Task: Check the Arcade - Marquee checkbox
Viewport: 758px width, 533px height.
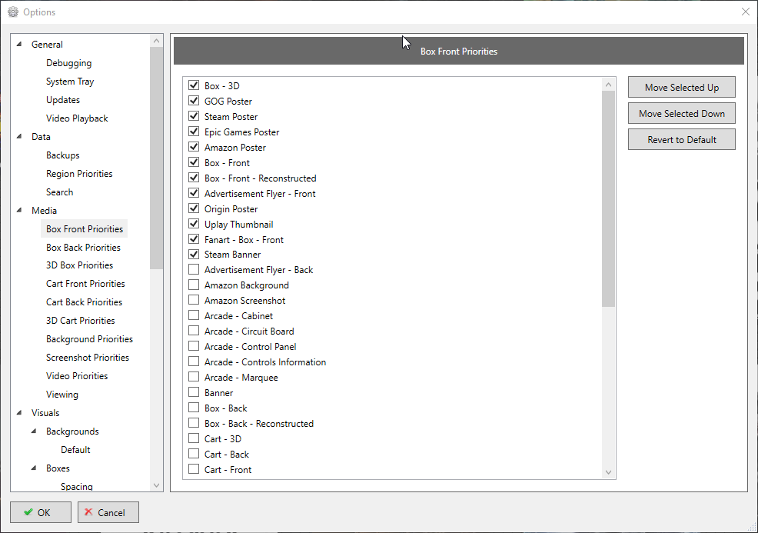Action: [x=194, y=377]
